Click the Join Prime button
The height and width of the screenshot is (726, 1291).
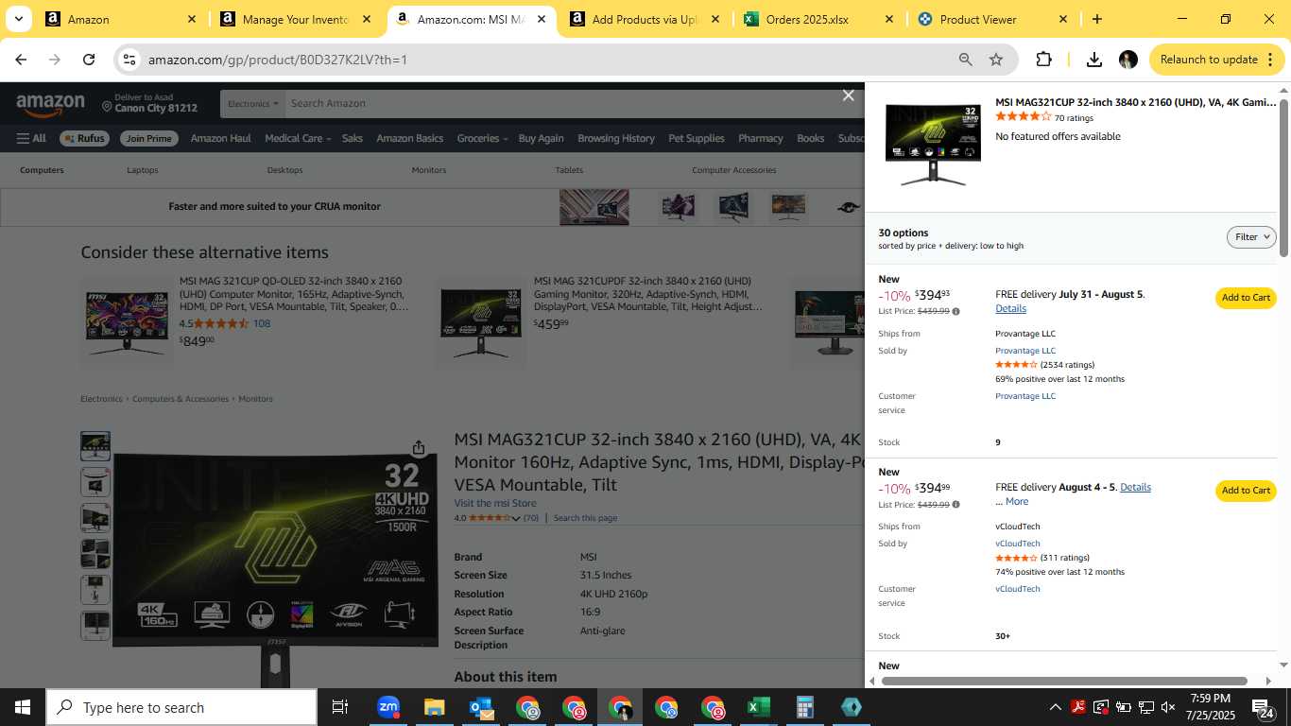149,138
